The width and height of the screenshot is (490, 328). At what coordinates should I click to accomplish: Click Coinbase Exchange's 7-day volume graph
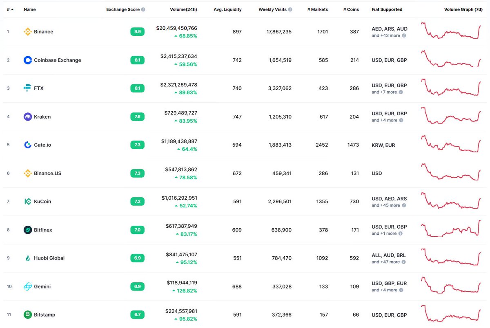point(451,59)
